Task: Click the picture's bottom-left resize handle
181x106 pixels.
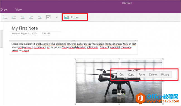Action: [75, 104]
